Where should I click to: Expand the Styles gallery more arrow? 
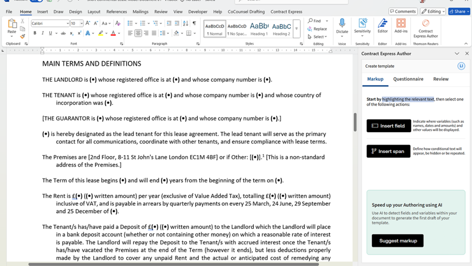297,28
